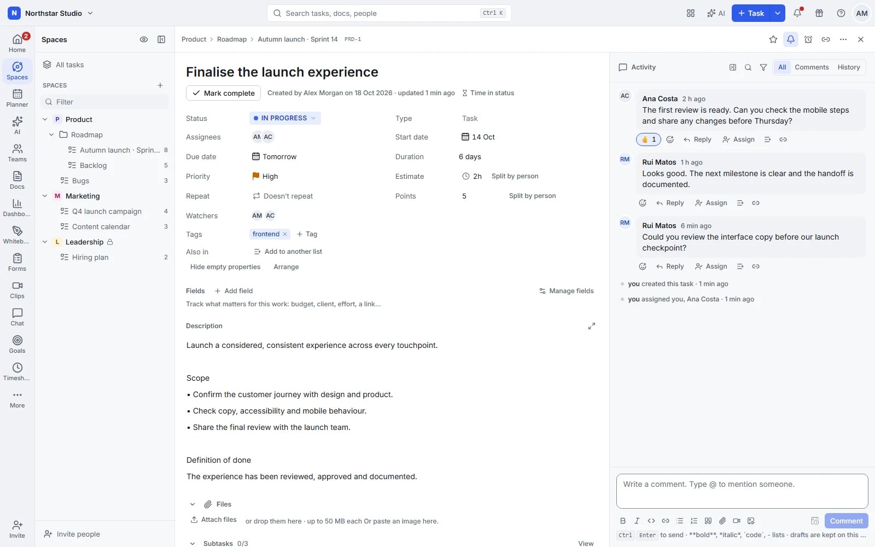Click Mark complete button
Image resolution: width=875 pixels, height=547 pixels.
click(223, 93)
